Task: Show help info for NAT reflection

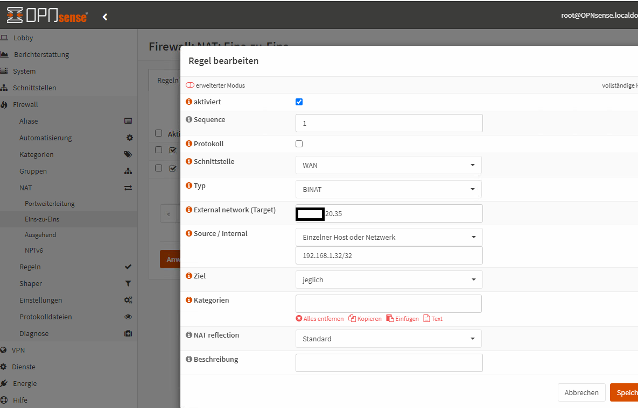Action: pos(189,335)
